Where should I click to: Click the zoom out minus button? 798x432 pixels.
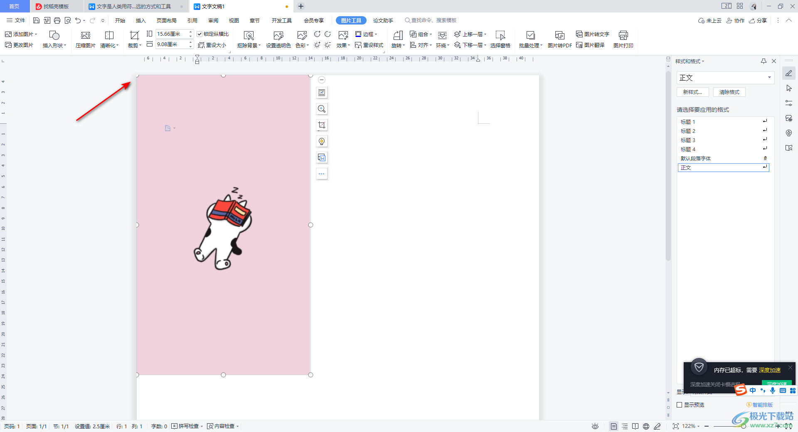[707, 426]
